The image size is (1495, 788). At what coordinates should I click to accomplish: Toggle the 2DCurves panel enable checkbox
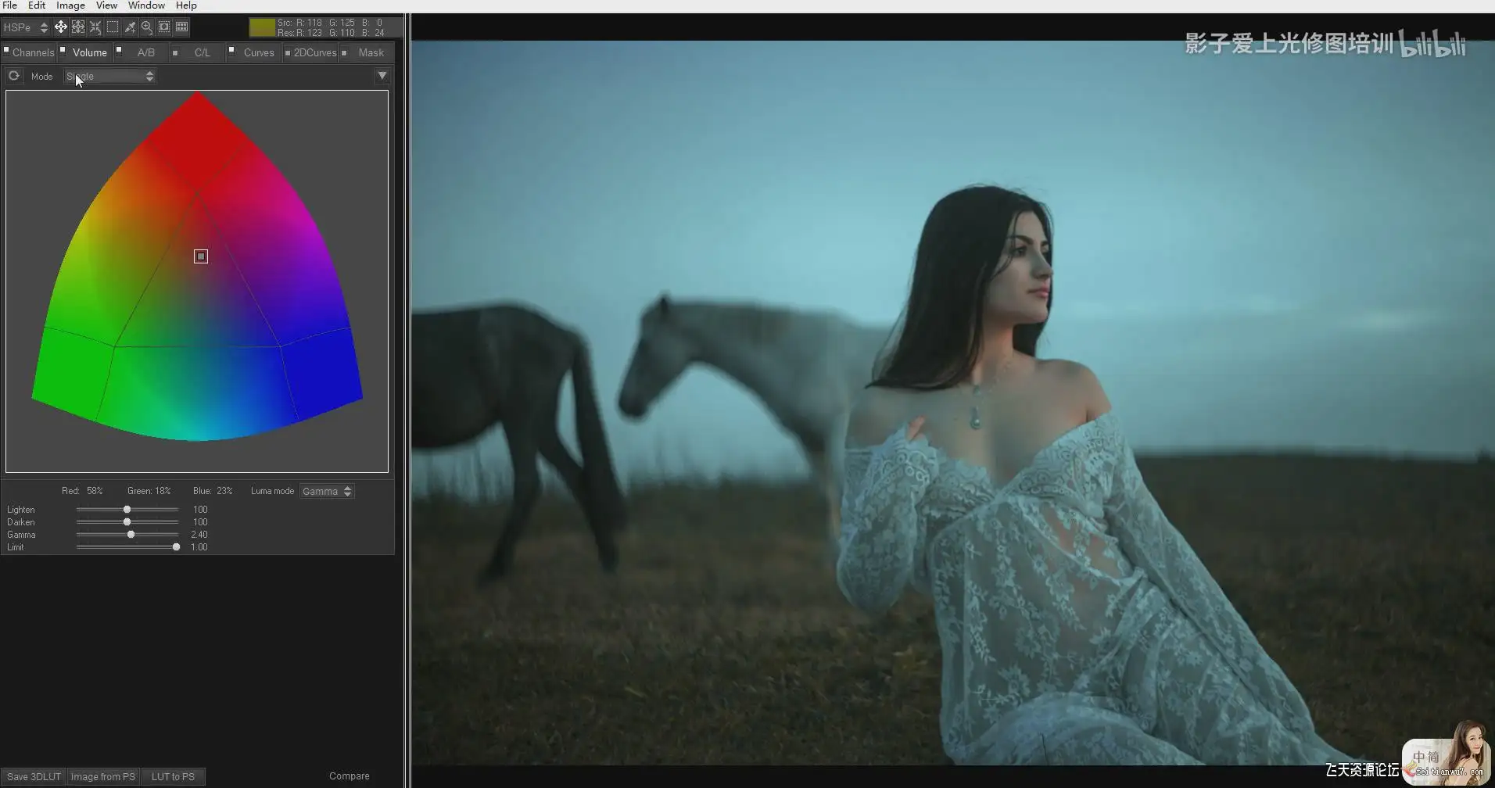click(288, 52)
